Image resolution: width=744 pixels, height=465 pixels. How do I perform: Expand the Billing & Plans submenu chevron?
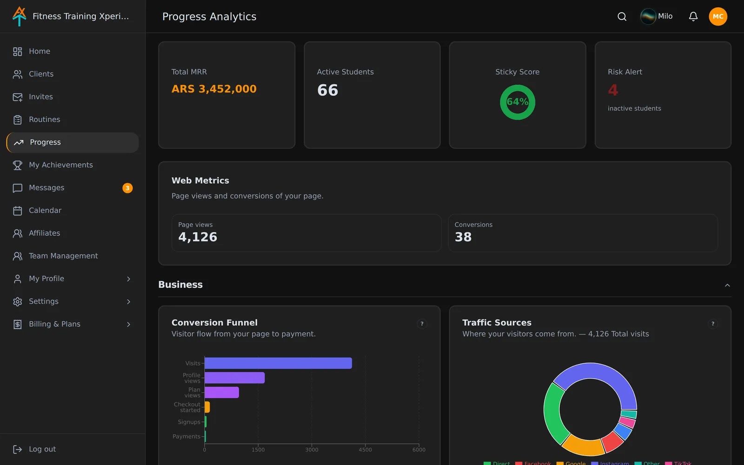[129, 325]
